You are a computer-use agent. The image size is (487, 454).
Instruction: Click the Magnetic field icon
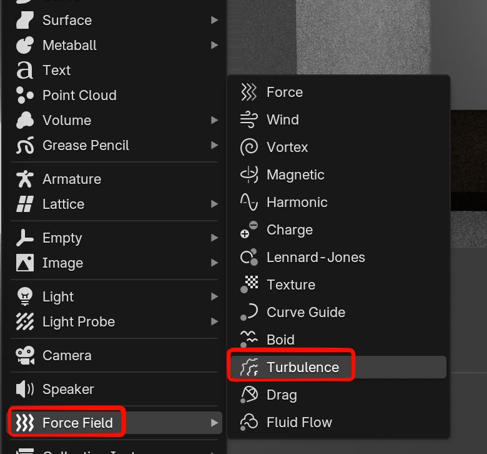click(x=249, y=175)
